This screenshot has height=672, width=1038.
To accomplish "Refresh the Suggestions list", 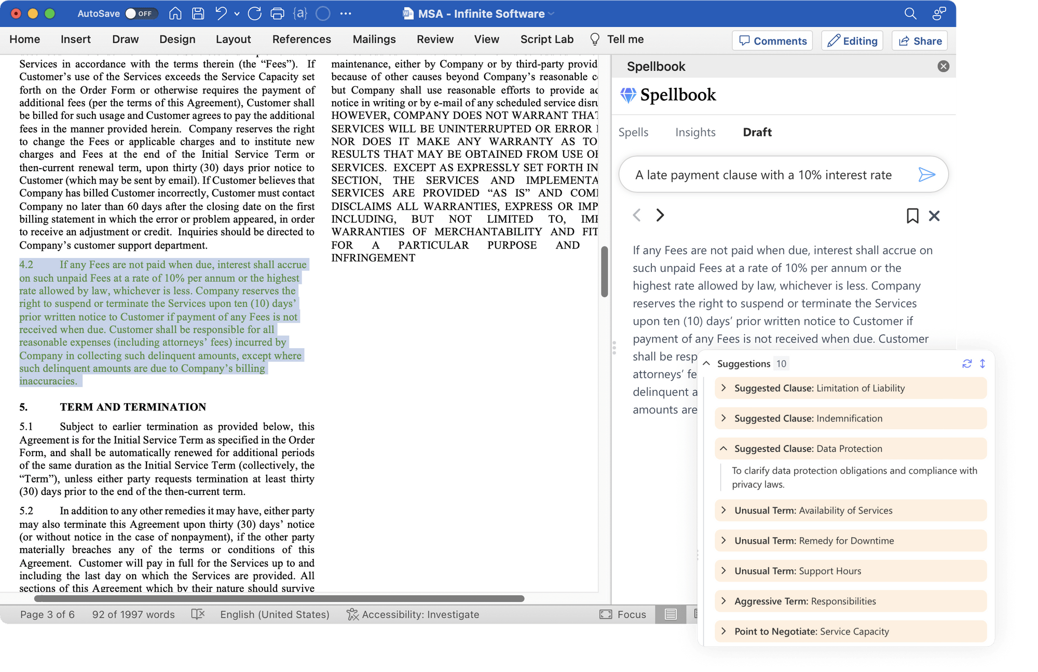I will point(966,364).
